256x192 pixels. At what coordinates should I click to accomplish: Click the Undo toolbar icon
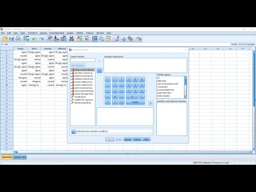click(x=35, y=38)
